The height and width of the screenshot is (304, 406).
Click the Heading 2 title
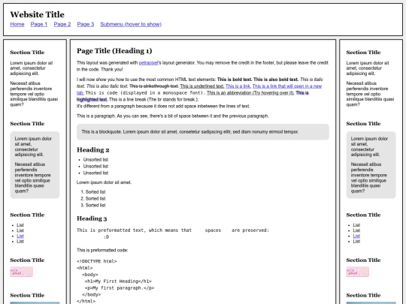(x=93, y=150)
